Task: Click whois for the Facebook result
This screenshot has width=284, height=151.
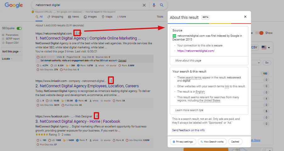Action: (x=95, y=140)
